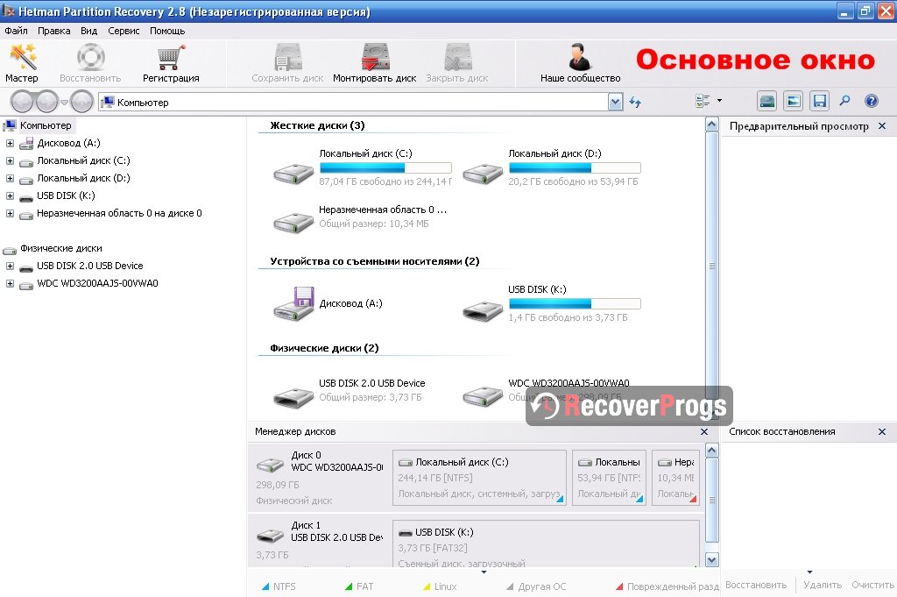Open the Файл menu
The image size is (897, 597).
[16, 31]
